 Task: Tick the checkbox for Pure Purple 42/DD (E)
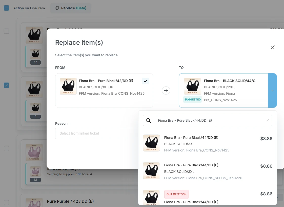pos(6,202)
